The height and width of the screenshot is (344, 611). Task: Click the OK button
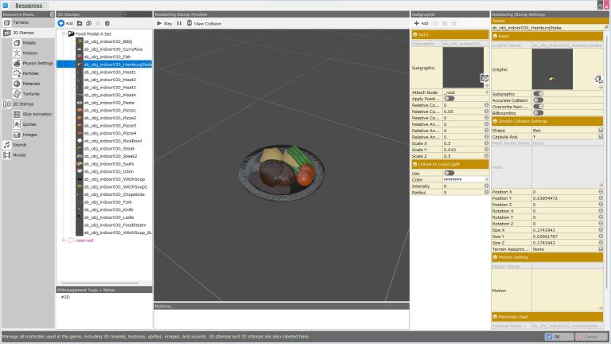pos(560,337)
